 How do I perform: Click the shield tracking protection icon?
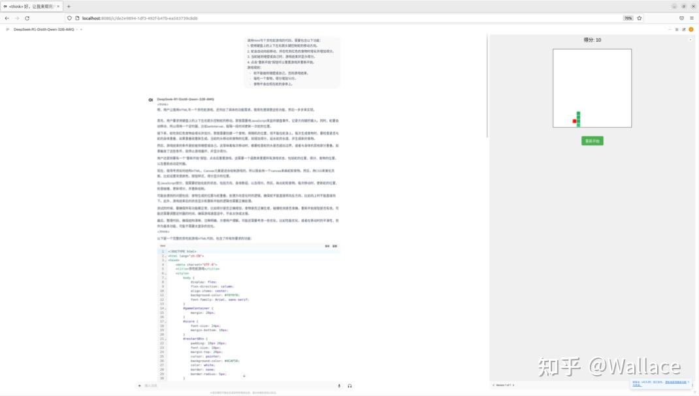69,18
